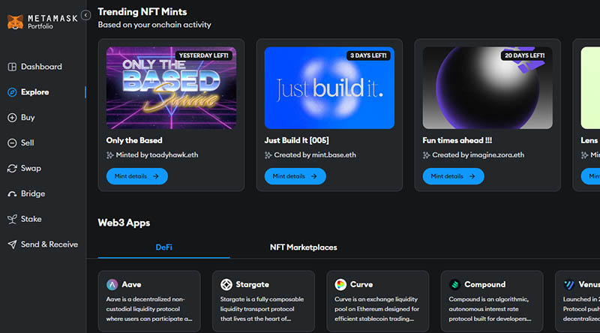Click the Buy plus-circle icon
The image size is (600, 333).
pos(12,118)
